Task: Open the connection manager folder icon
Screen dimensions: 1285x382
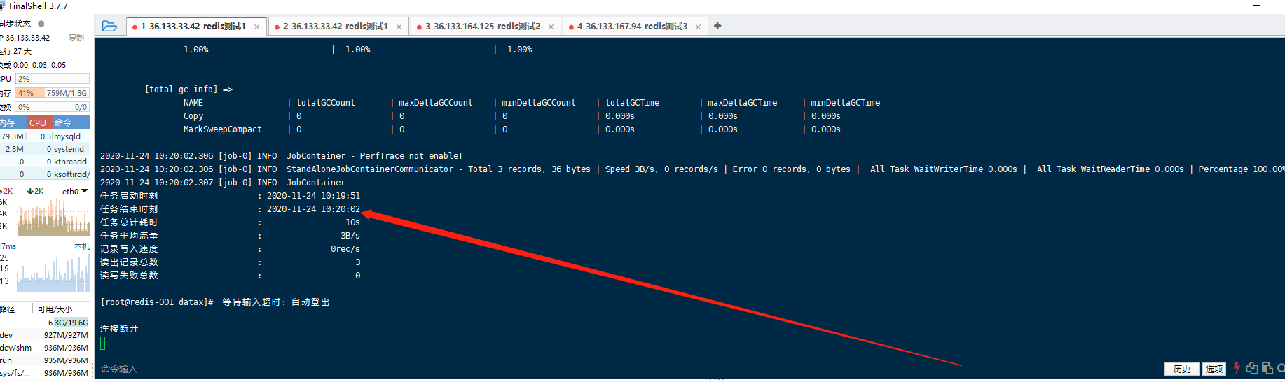Action: (109, 26)
